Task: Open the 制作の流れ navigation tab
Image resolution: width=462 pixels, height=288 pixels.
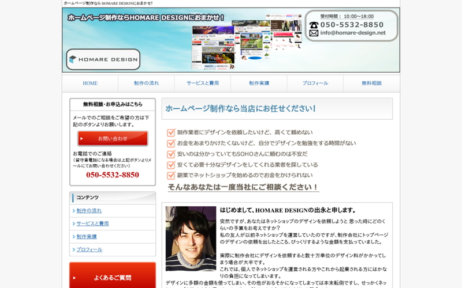Action: coord(147,83)
